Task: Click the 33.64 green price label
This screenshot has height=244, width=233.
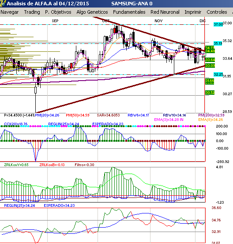Action: 210,60
